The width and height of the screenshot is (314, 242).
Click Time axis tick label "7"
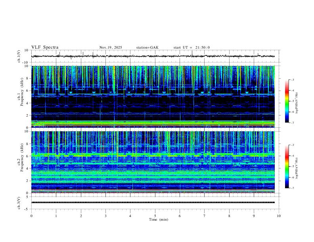pos(205,216)
